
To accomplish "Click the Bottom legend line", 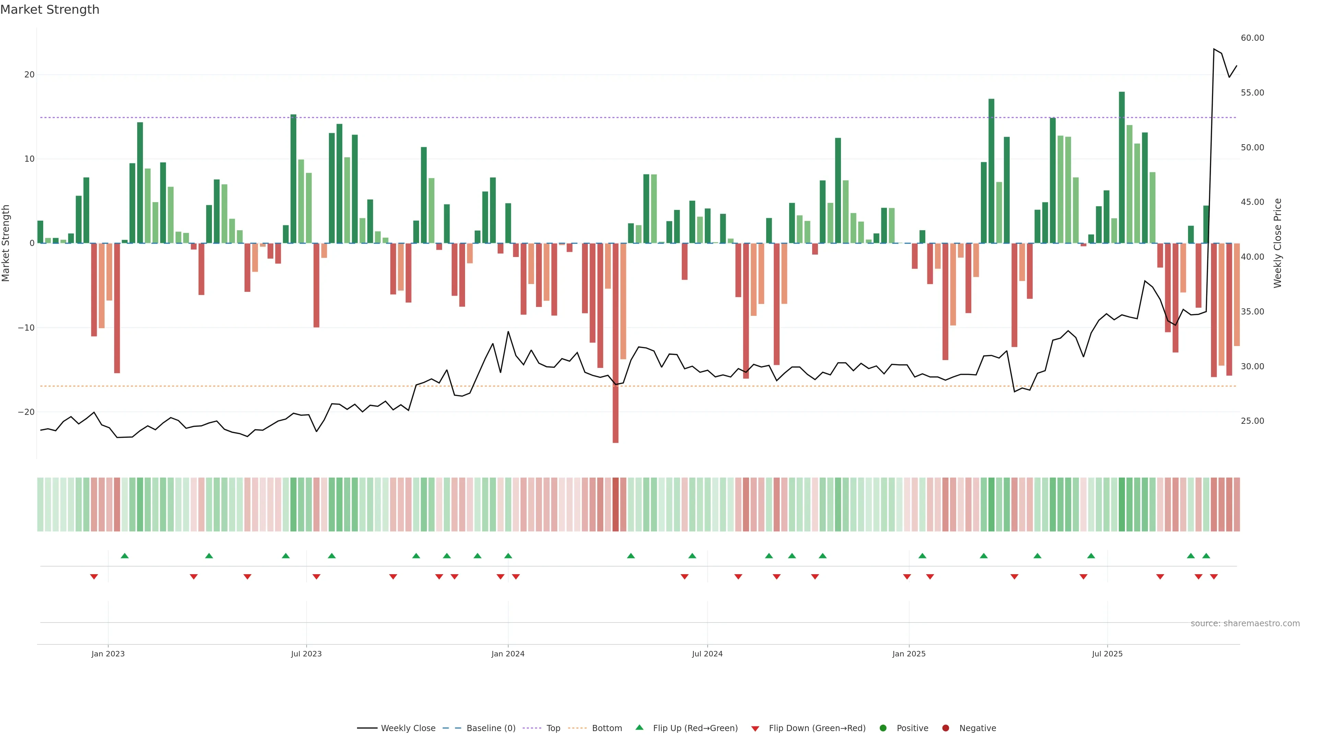I will [577, 728].
